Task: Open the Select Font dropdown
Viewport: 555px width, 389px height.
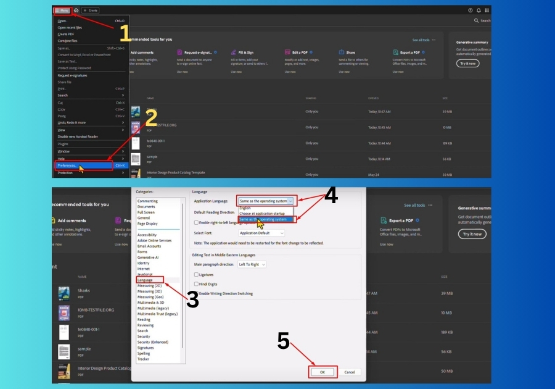Action: point(261,233)
